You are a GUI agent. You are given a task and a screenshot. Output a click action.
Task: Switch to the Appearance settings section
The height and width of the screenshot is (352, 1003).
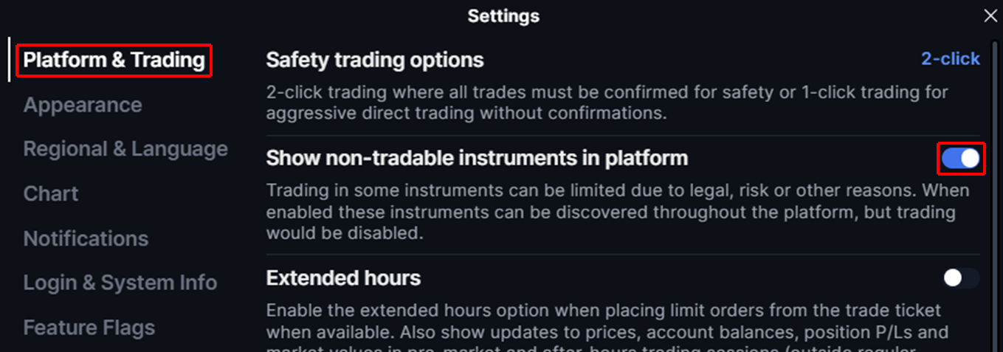click(83, 105)
